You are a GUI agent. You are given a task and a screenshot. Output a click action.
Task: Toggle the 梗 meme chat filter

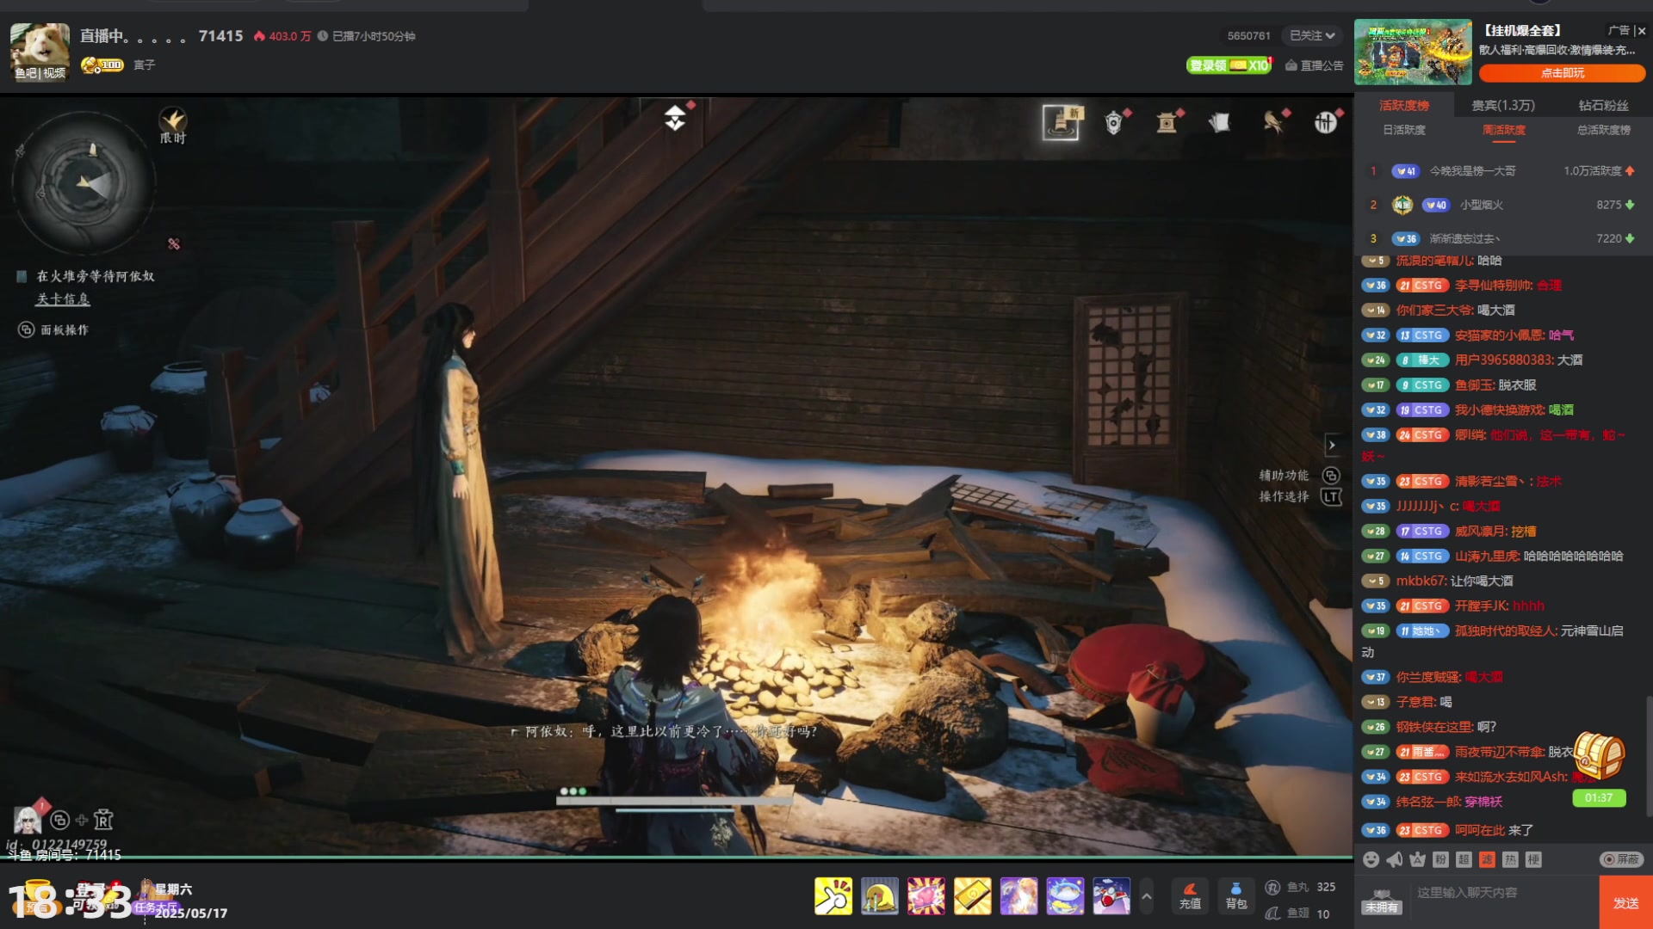1533,859
